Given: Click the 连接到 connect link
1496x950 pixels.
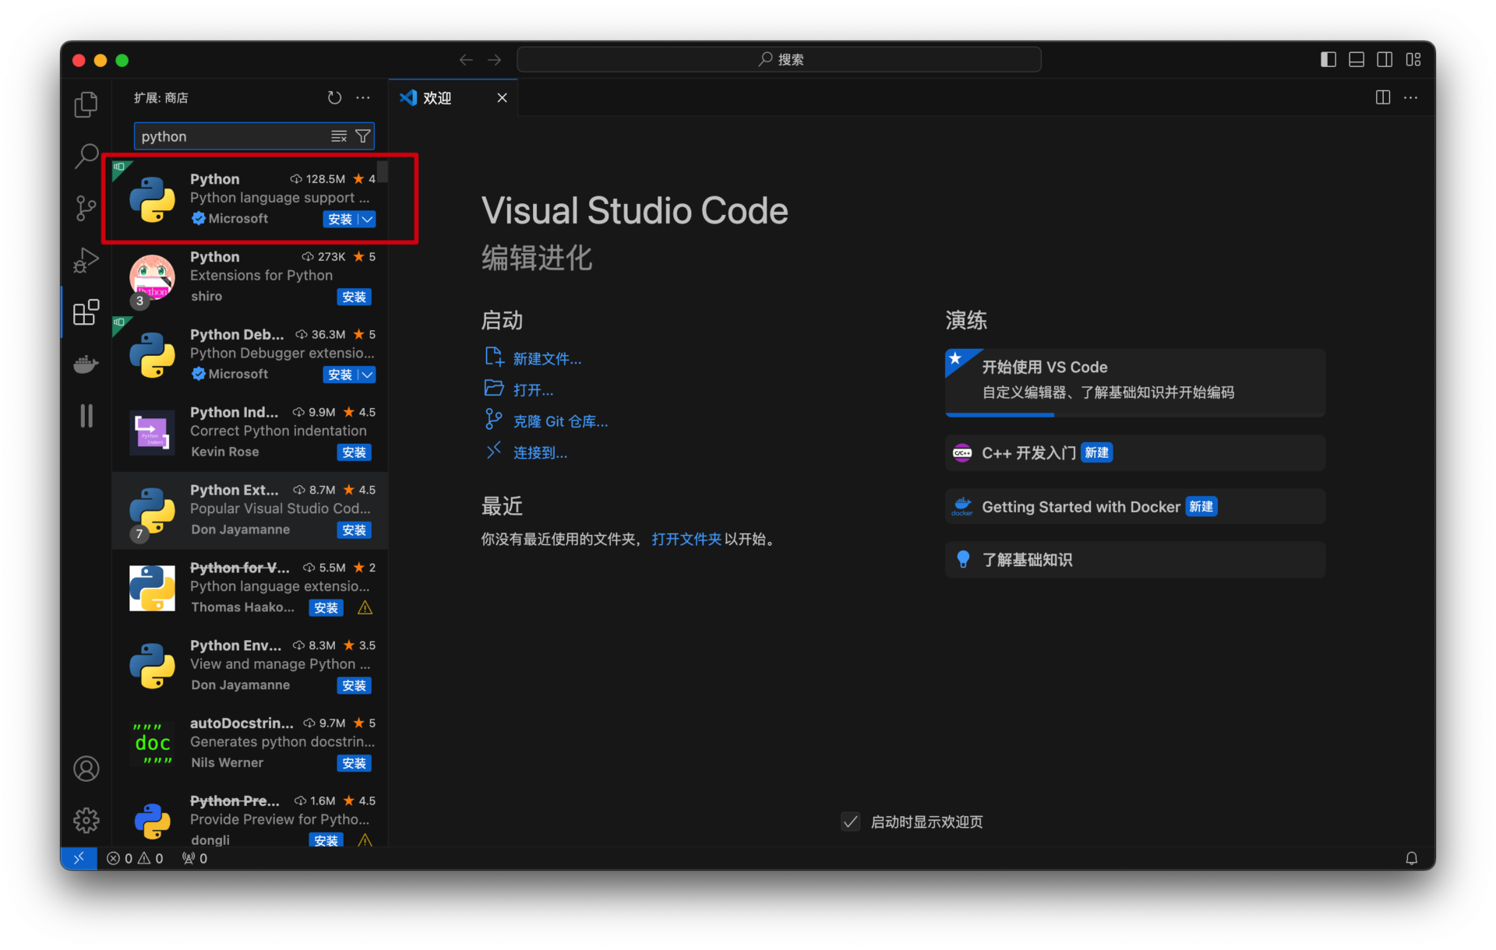Looking at the screenshot, I should pos(540,452).
